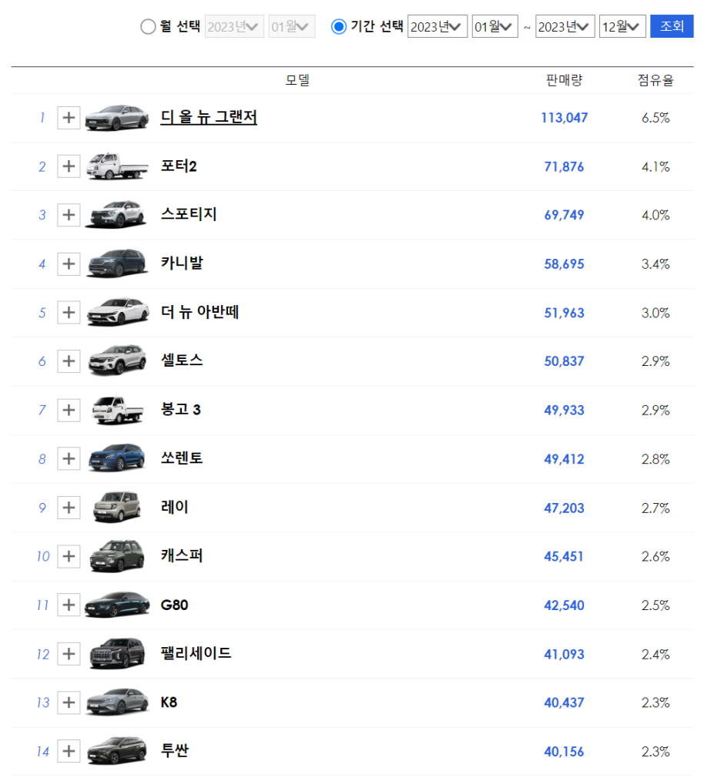The width and height of the screenshot is (721, 778).
Task: Open the 쏘렌토 model link
Action: pyautogui.click(x=182, y=458)
